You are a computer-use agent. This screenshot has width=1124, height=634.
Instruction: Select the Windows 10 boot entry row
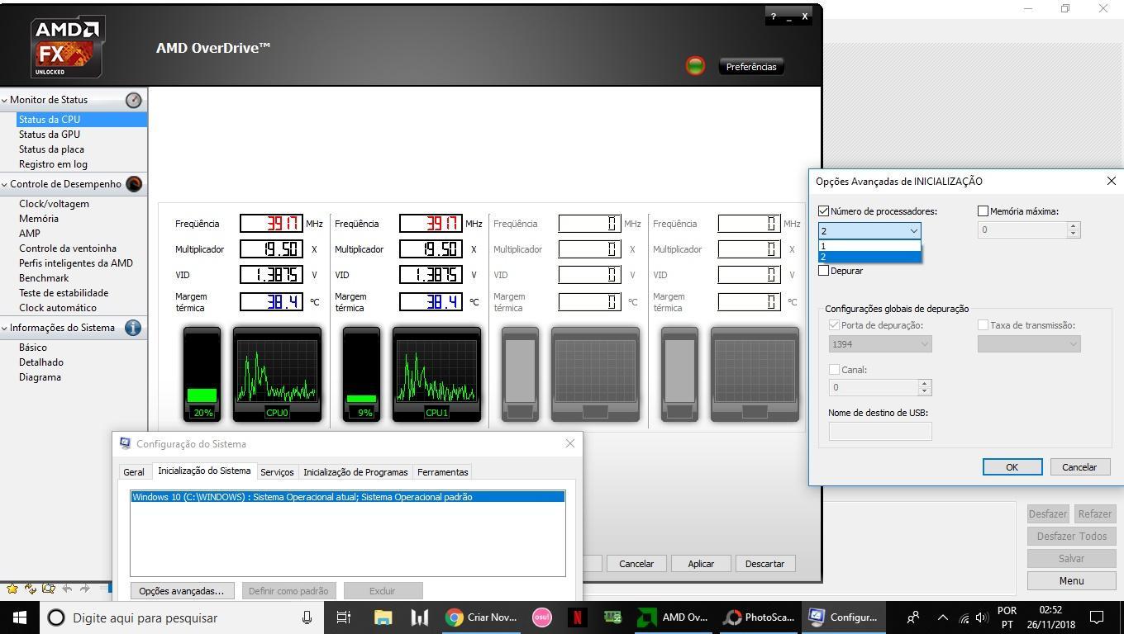tap(348, 497)
